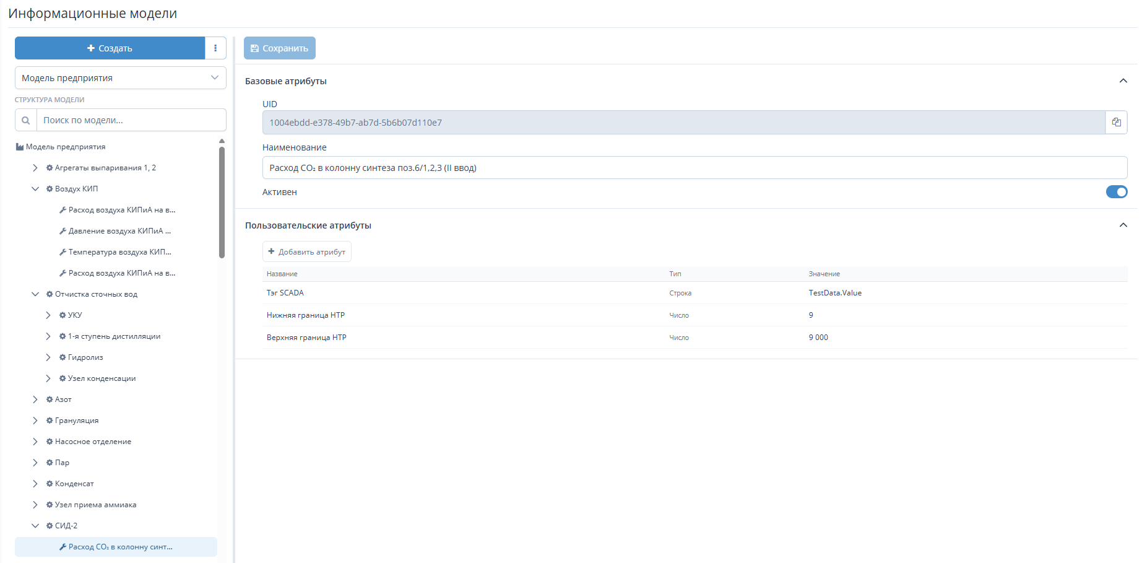Open the Модель предприятия dropdown

coord(121,78)
